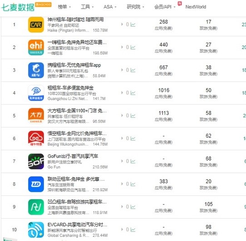This screenshot has height=241, width=246.
Task: Click developer Global Carsharing & R...
Action: click(68, 236)
